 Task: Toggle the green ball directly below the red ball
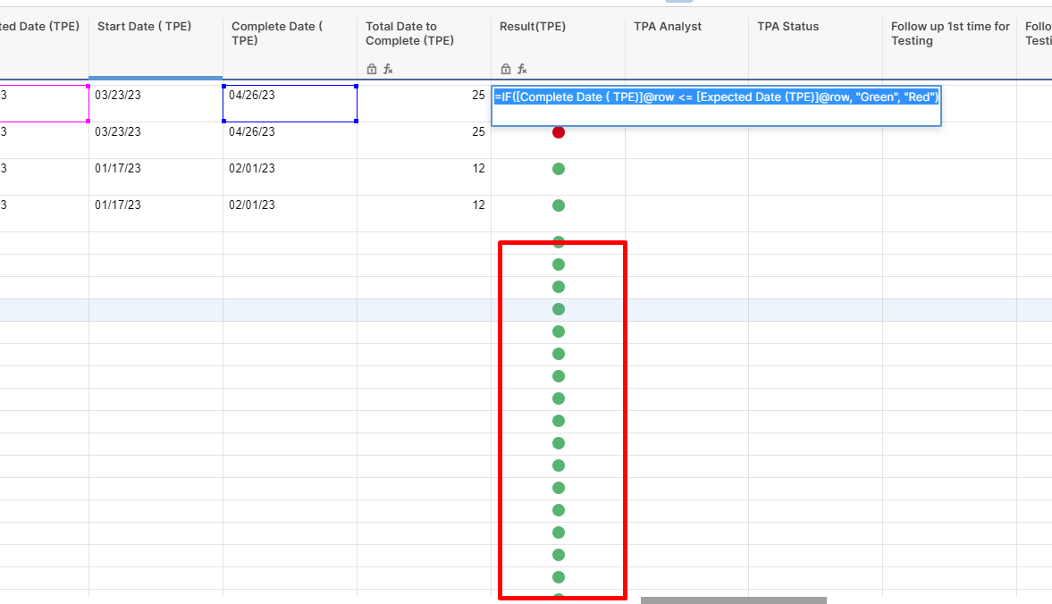point(559,168)
